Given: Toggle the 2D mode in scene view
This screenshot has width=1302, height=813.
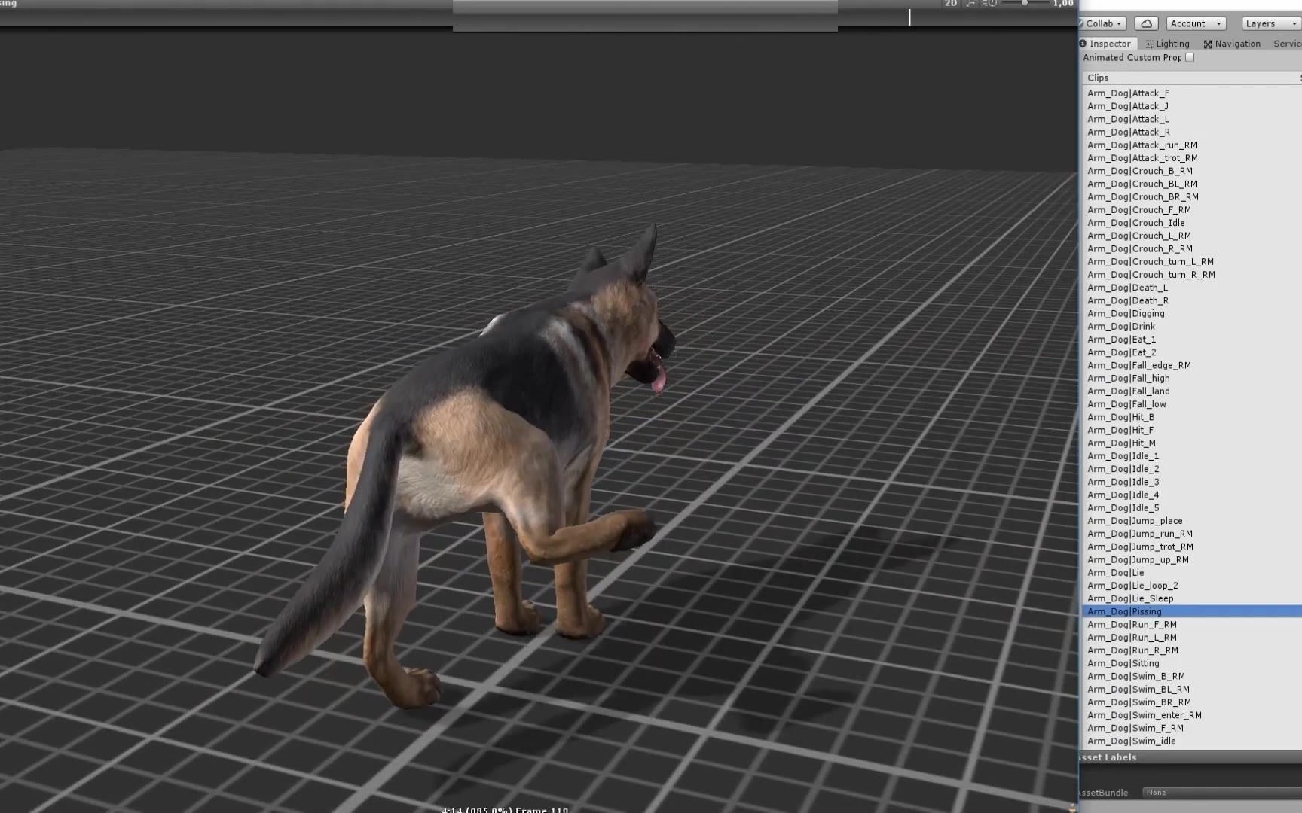Looking at the screenshot, I should (952, 4).
